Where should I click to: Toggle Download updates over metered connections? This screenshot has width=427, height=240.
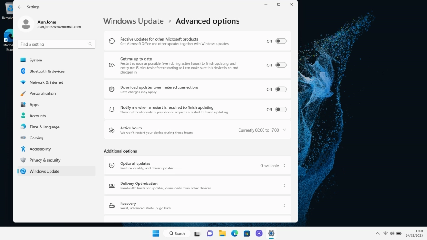(x=281, y=89)
